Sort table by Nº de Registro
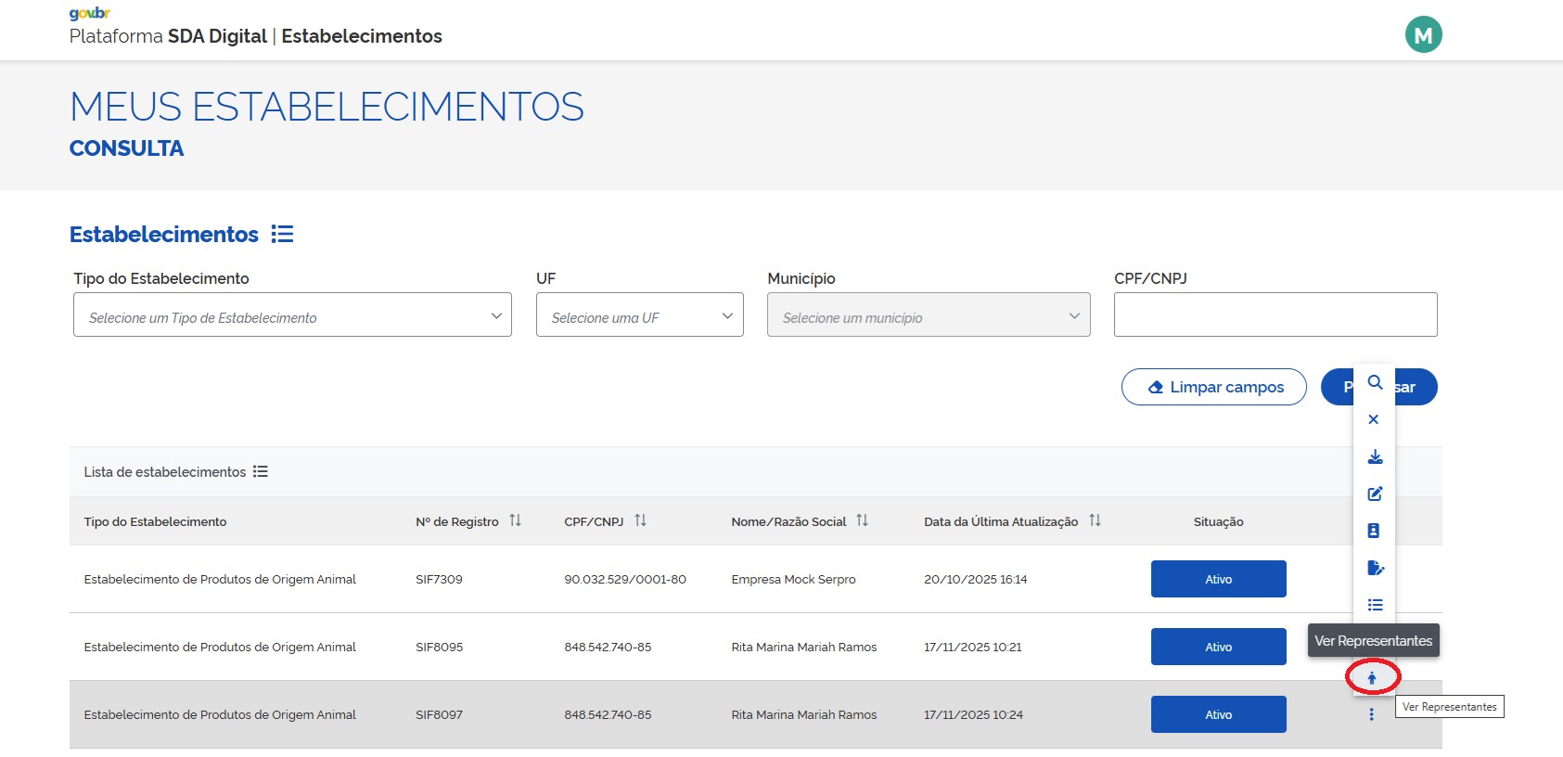Viewport: 1563px width, 757px height. tap(515, 520)
